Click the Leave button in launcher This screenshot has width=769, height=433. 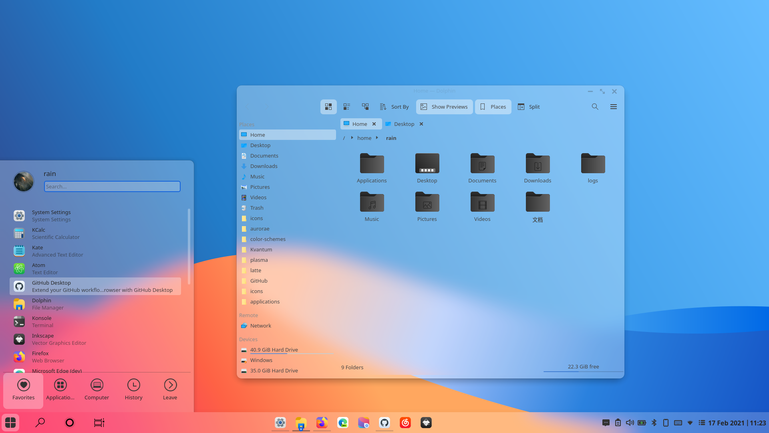pos(170,390)
